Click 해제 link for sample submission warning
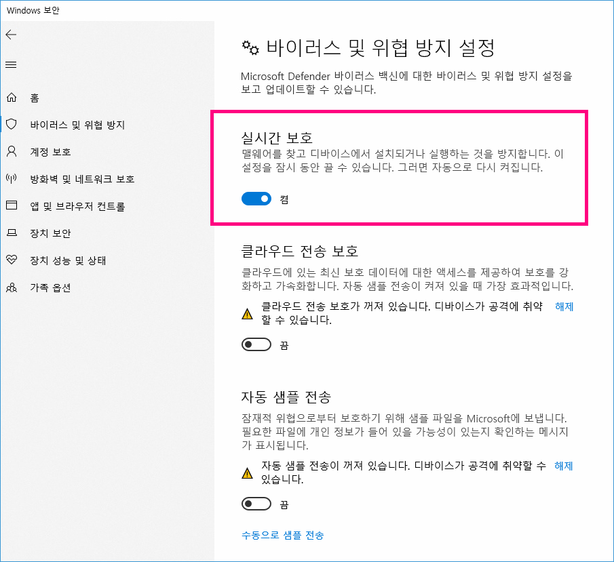Screen dimensions: 614x562 click(564, 466)
